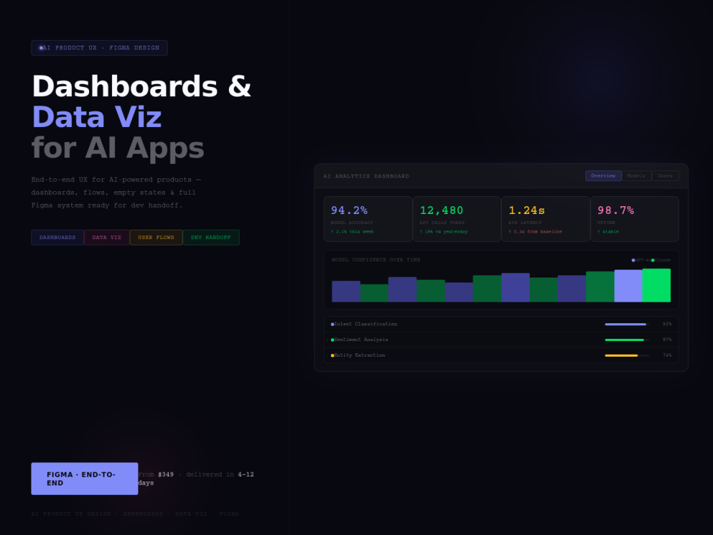Viewport: 713px width, 535px height.
Task: Select the DASHBOARDS tag
Action: pyautogui.click(x=57, y=238)
